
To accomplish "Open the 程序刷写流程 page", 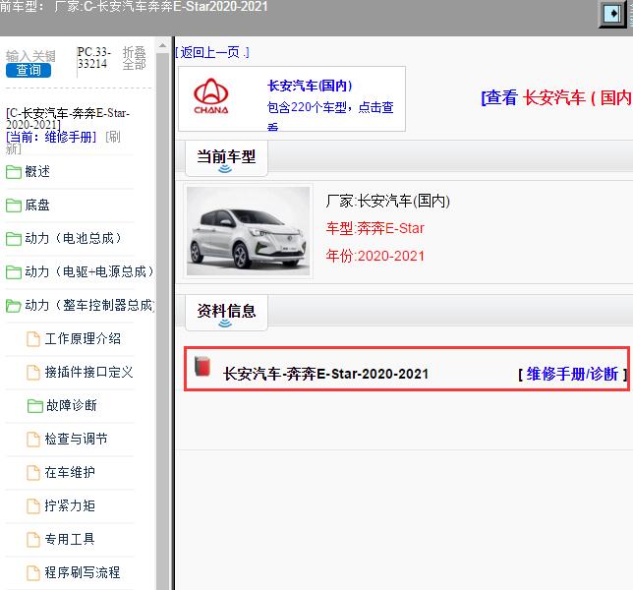I will point(83,572).
